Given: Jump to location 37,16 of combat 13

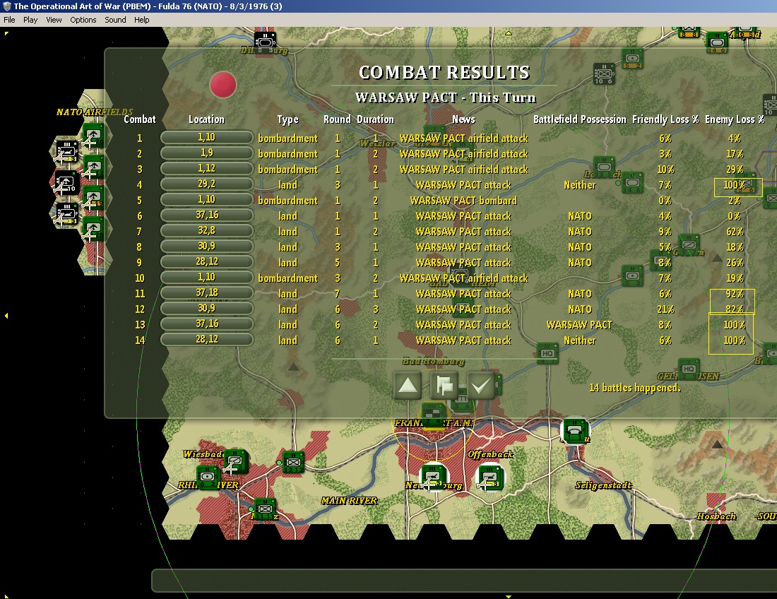Looking at the screenshot, I should (x=207, y=324).
